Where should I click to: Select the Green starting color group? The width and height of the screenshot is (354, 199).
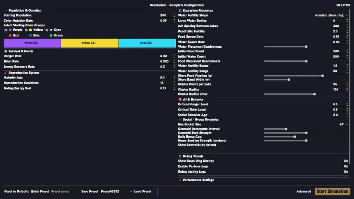pos(56,35)
